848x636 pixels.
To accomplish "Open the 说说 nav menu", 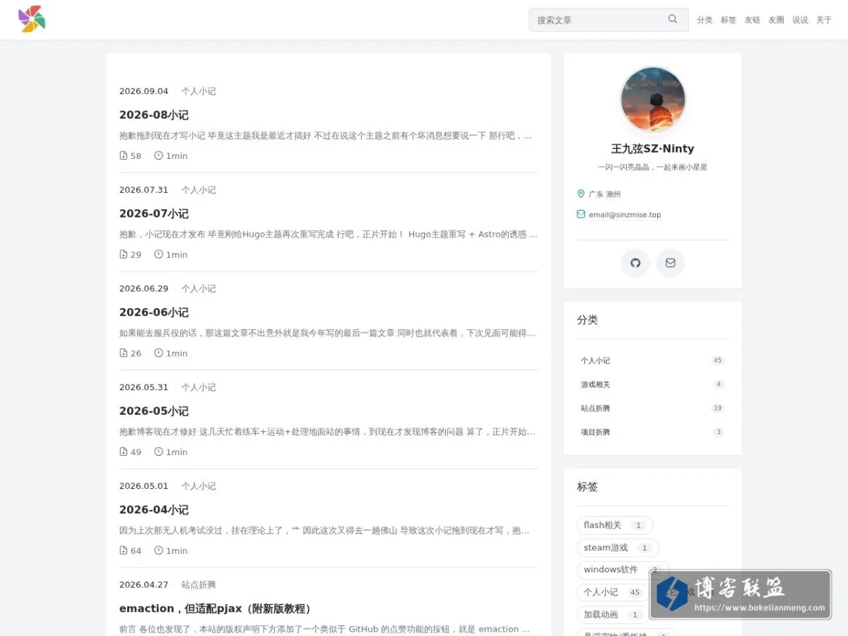I will tap(800, 20).
